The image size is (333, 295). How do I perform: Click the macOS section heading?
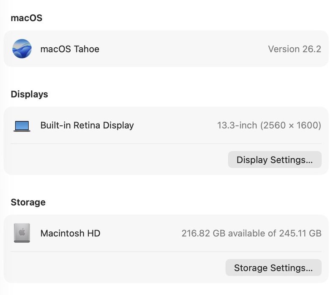(26, 18)
